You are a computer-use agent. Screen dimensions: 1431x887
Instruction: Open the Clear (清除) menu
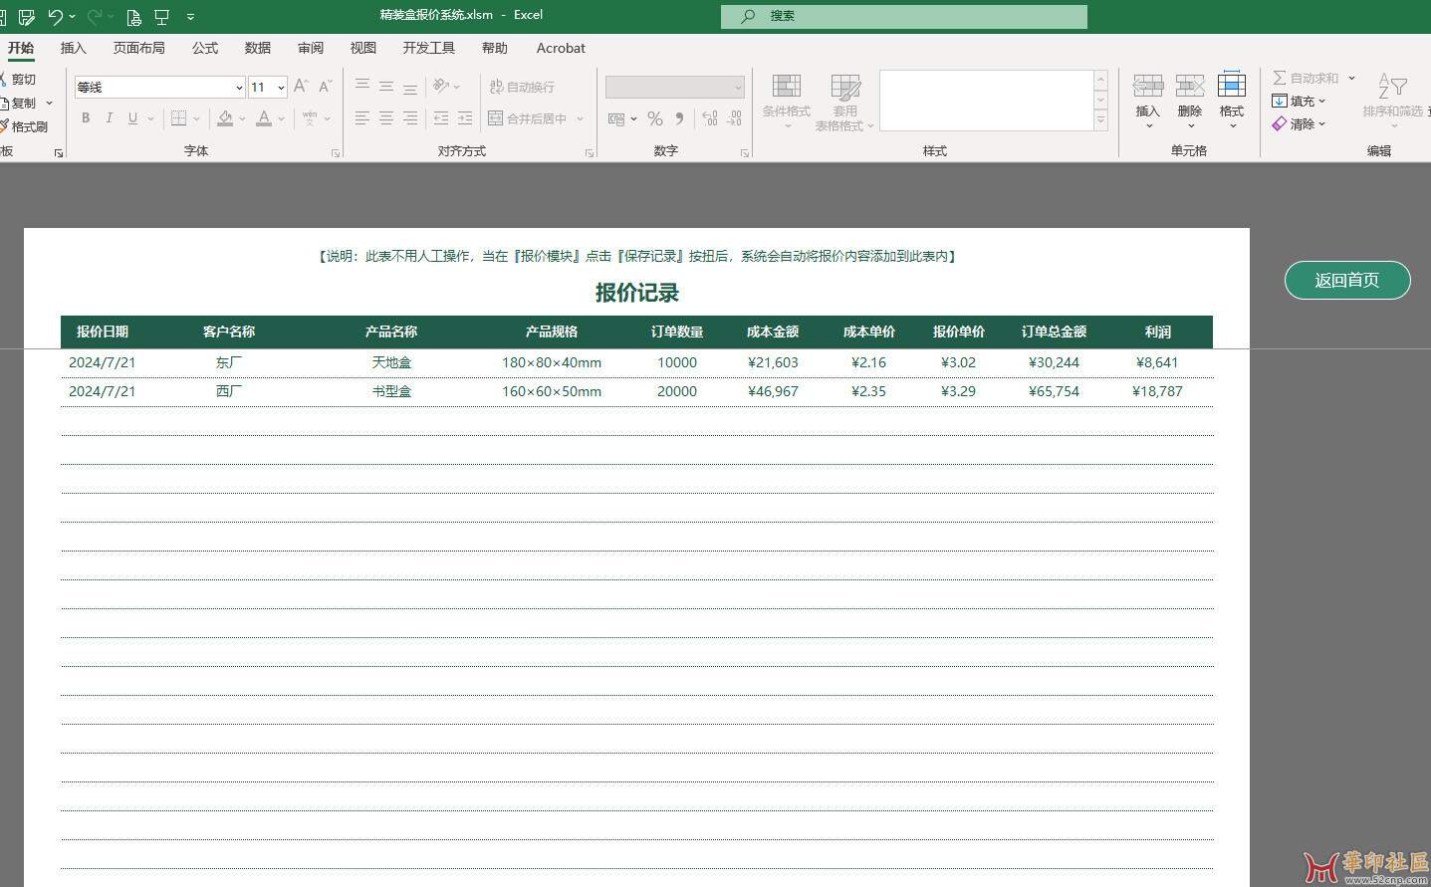pos(1299,123)
